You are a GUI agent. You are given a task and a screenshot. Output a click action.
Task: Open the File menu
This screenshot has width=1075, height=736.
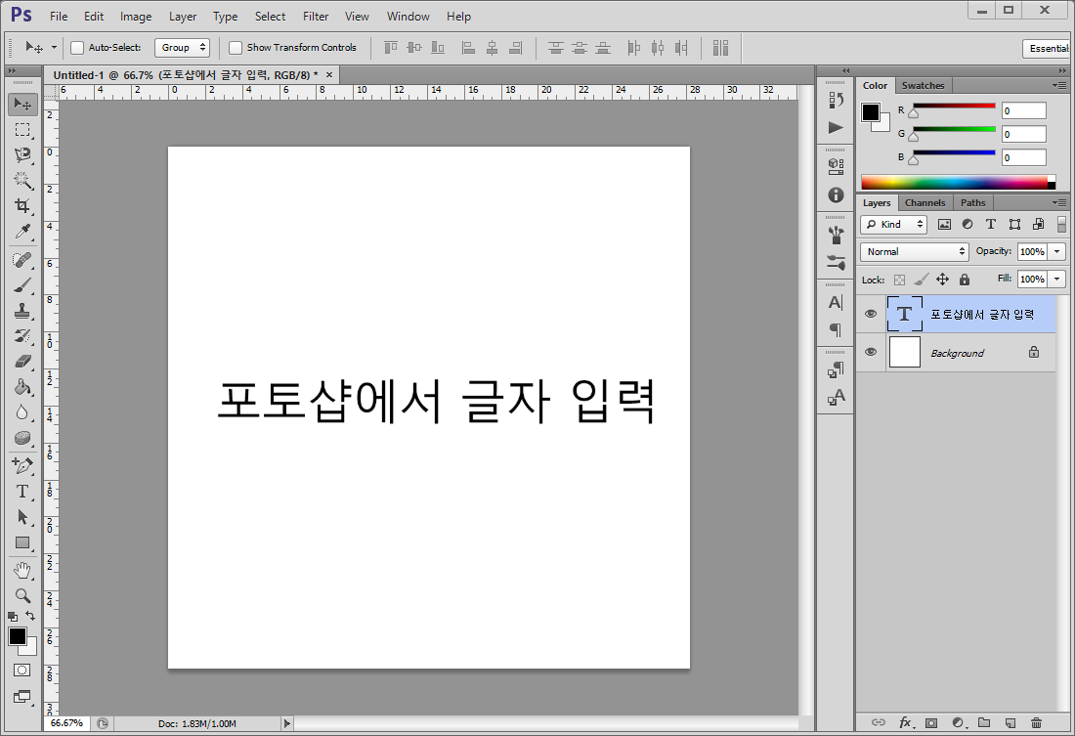59,17
